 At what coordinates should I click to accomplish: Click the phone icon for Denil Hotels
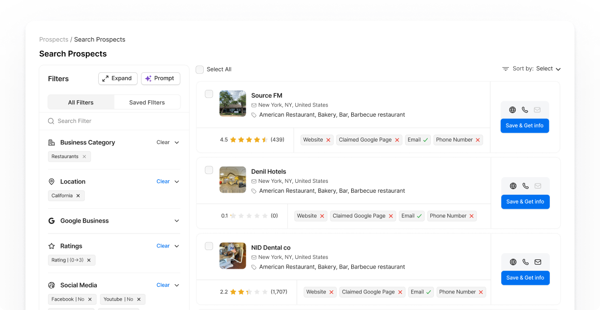tap(526, 186)
